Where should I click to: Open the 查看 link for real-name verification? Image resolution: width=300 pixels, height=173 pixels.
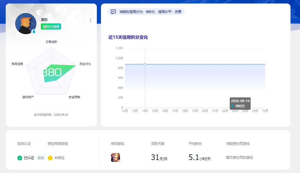click(x=41, y=158)
